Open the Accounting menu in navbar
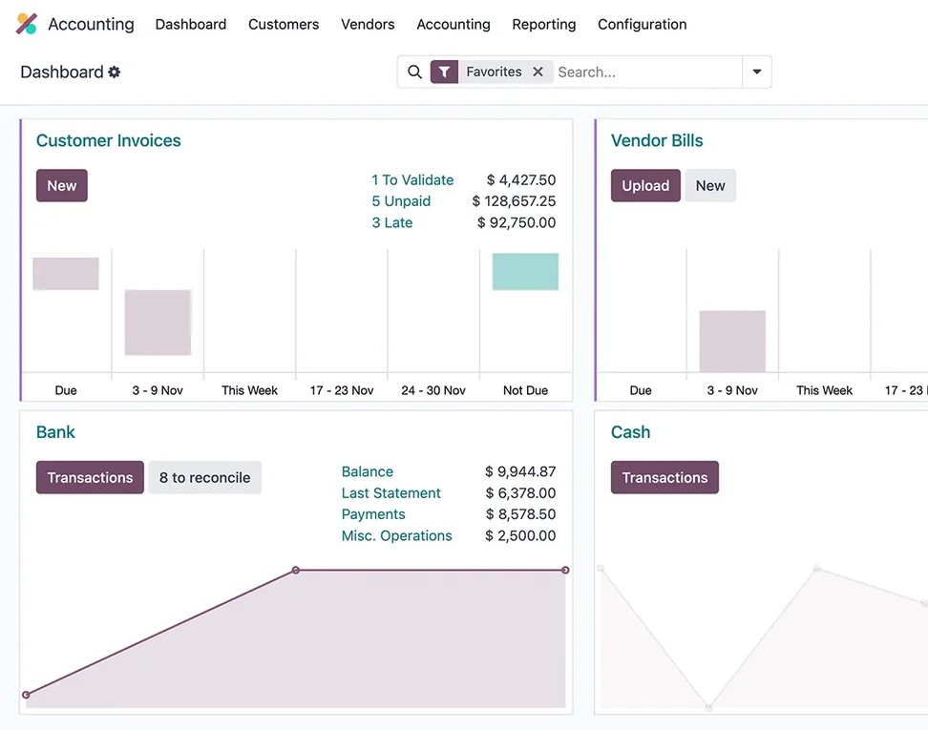This screenshot has height=730, width=928. [453, 24]
